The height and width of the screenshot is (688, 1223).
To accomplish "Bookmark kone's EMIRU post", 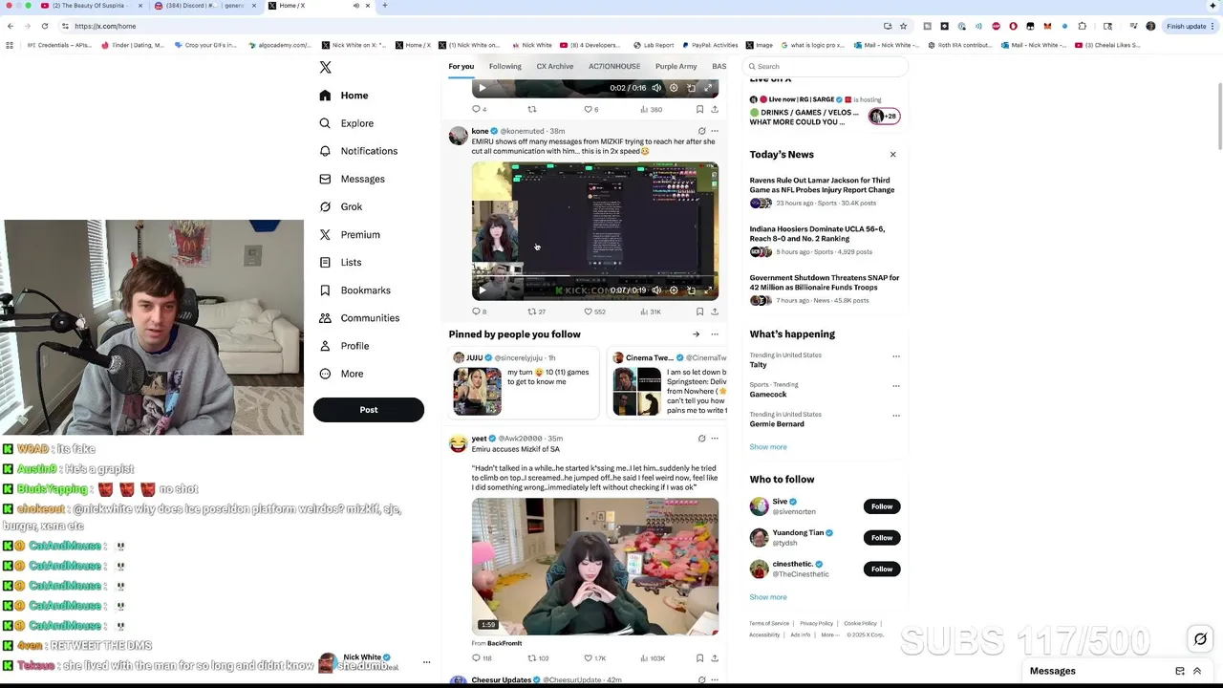I will 699,312.
